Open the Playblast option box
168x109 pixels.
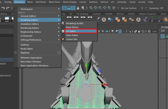click(59, 53)
